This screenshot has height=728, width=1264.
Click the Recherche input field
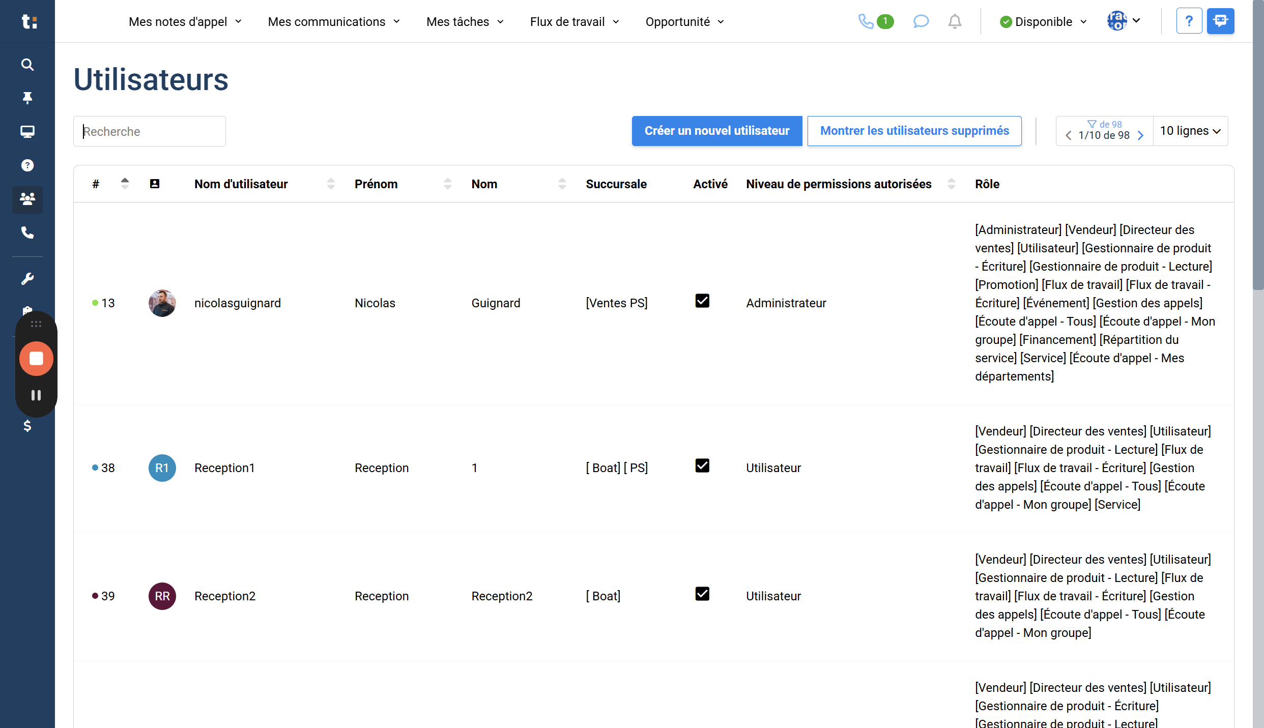(150, 132)
